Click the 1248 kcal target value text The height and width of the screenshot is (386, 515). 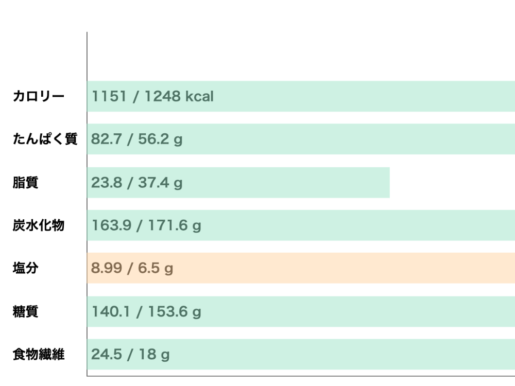point(179,96)
